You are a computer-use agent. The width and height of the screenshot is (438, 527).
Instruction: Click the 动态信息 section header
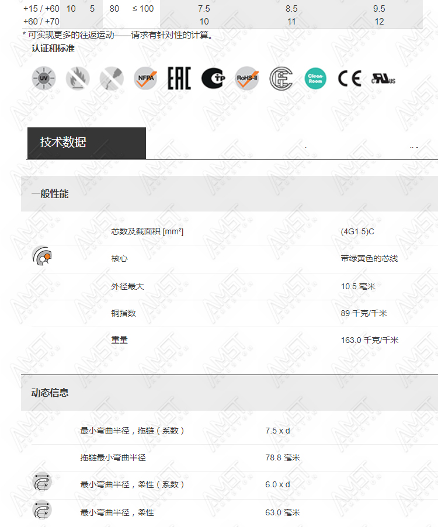[x=230, y=393]
